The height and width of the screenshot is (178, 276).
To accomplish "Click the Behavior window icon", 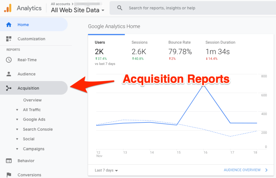I will (x=9, y=161).
